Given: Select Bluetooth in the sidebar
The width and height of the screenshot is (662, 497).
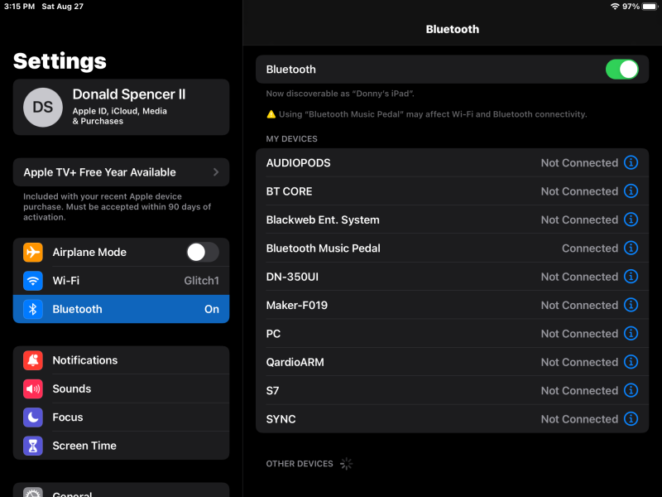Looking at the screenshot, I should coord(121,309).
